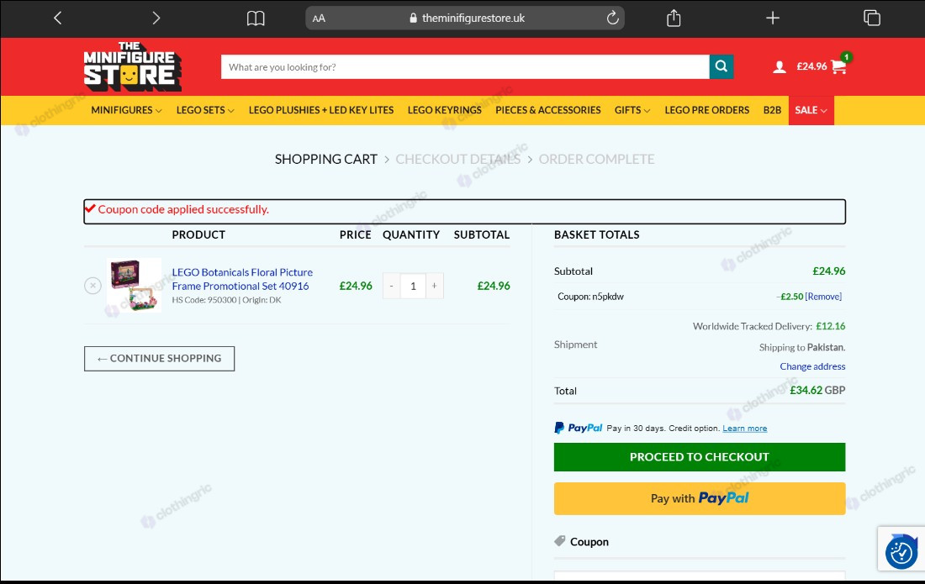The image size is (925, 584).
Task: Click the Total £34.62 GBP amount
Action: [817, 390]
